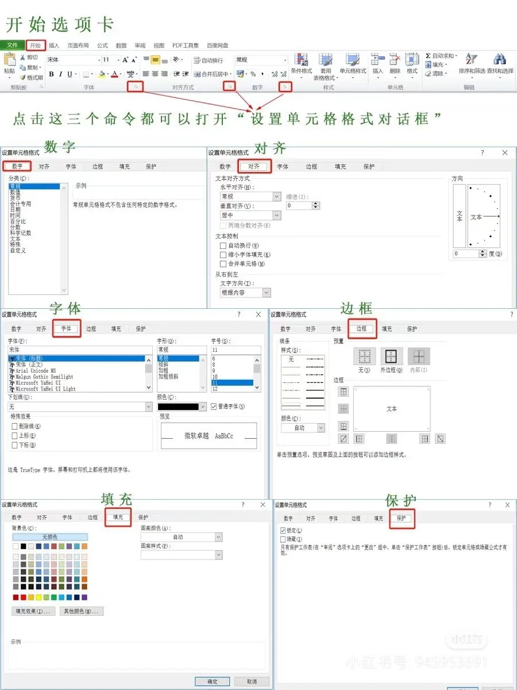Click the Format (格式) cells icon
Screen dimensions: 517x690
pyautogui.click(x=412, y=59)
